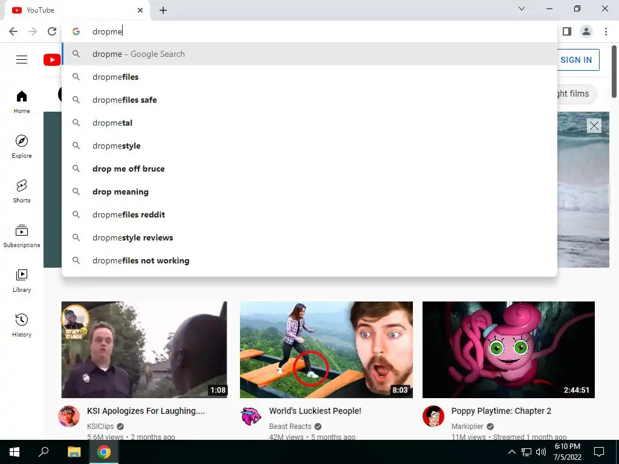Open File Explorer from the taskbar
Viewport: 619px width, 464px height.
(74, 452)
